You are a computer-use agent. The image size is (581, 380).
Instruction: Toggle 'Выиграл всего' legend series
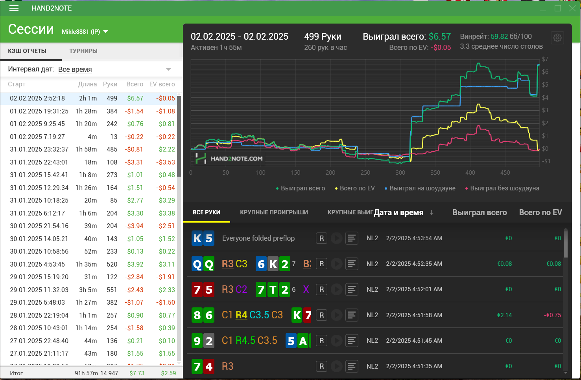pos(301,188)
